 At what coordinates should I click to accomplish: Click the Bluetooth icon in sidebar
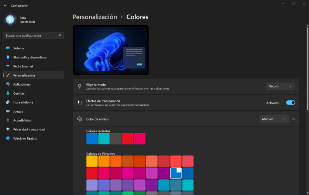pos(8,57)
